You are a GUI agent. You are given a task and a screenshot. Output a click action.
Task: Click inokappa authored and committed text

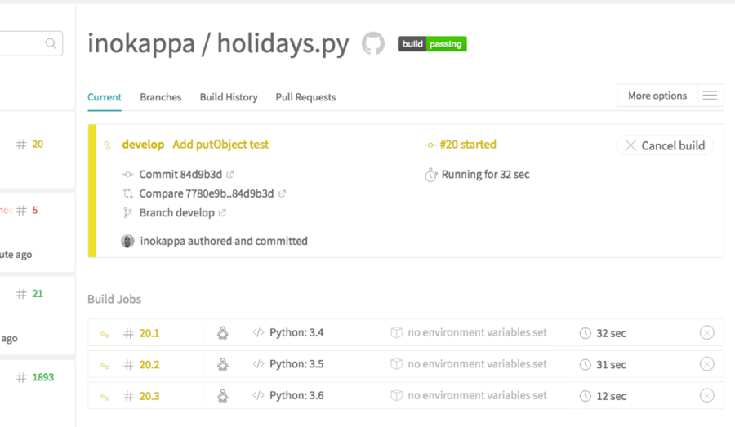click(224, 241)
